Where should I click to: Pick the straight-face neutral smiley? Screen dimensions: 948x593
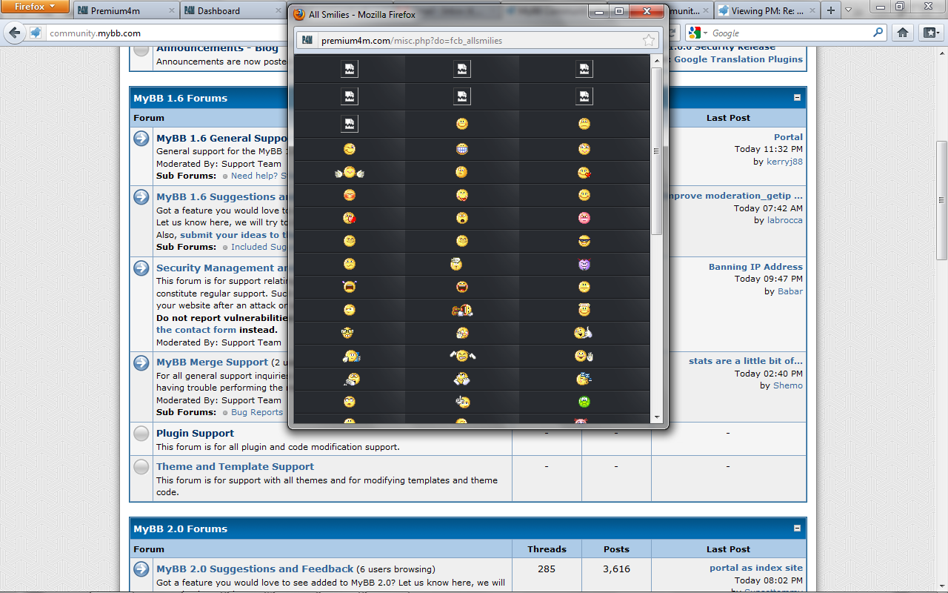click(x=584, y=287)
